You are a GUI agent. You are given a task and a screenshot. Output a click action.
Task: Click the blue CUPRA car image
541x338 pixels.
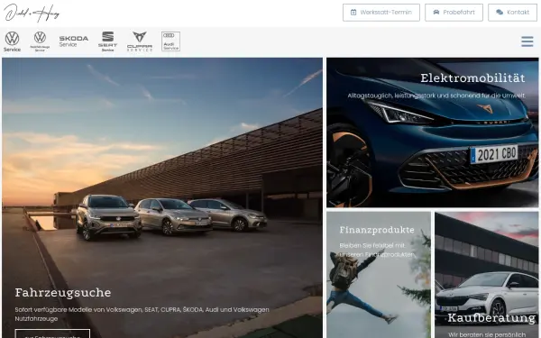pos(432,132)
